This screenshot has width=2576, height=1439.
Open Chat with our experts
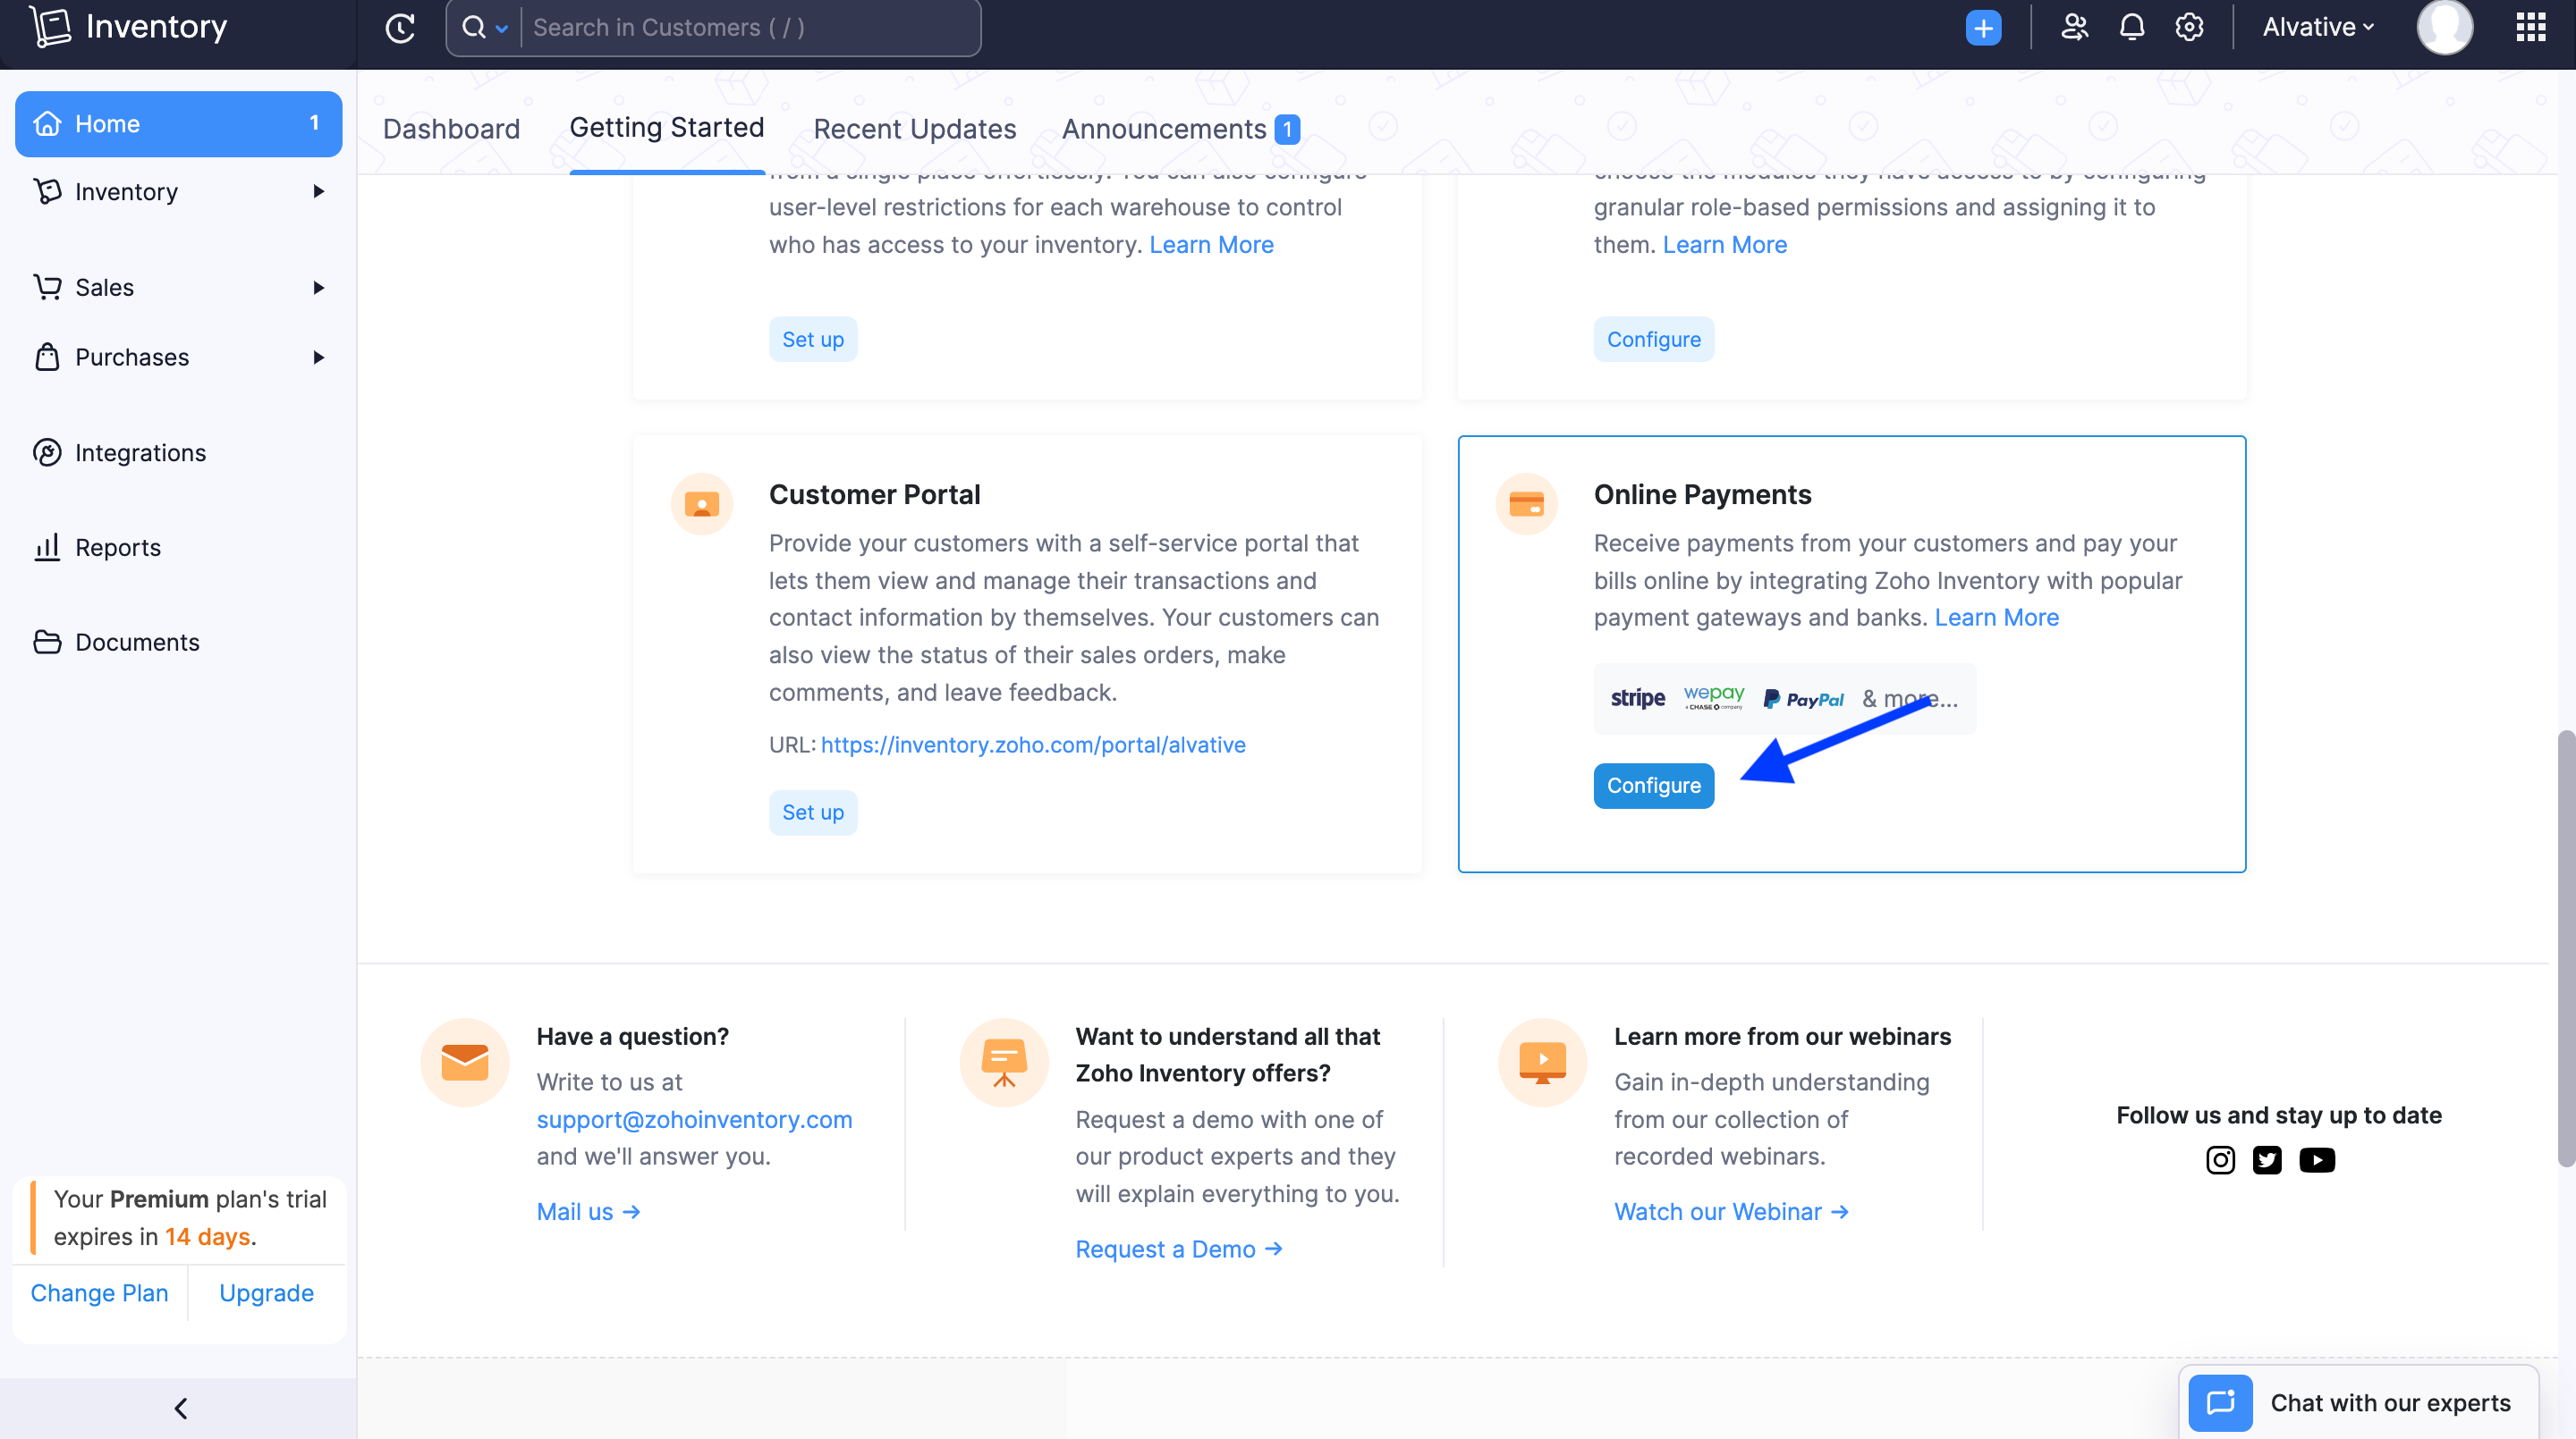[x=2358, y=1403]
